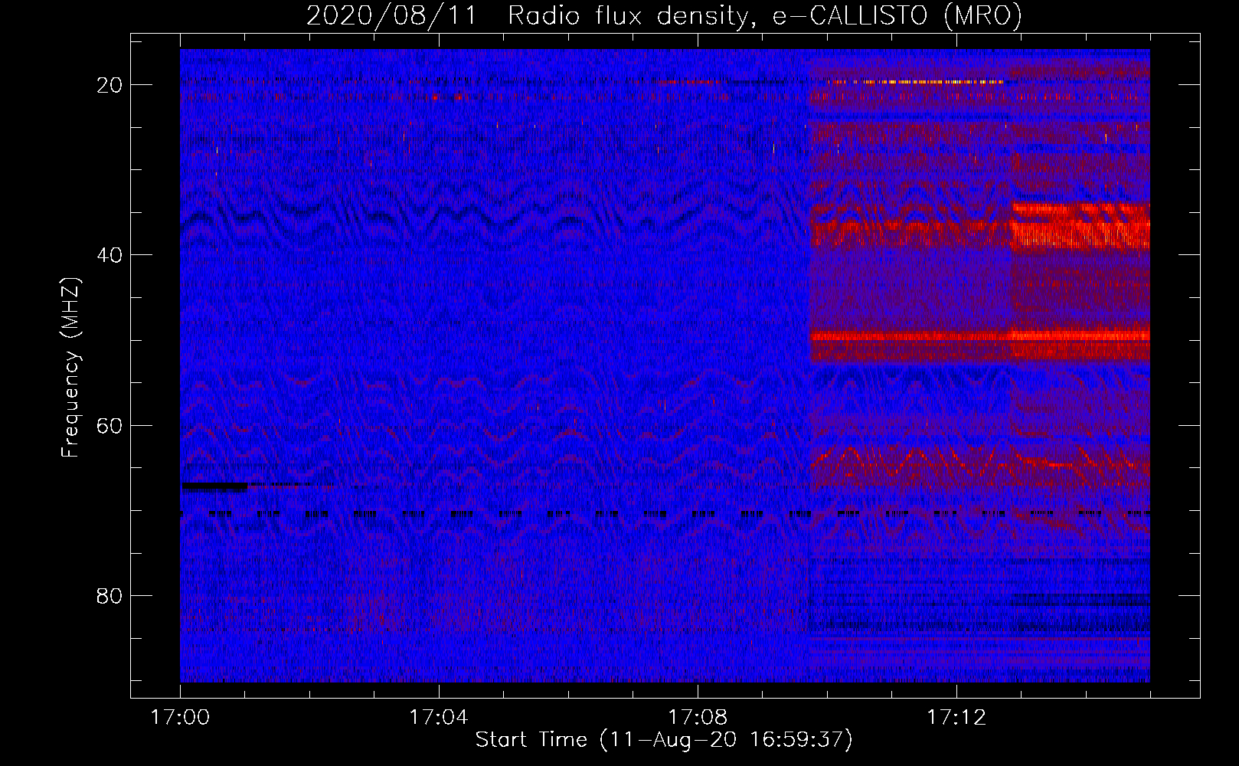Viewport: 1239px width, 766px height.
Task: Click the '20' frequency axis label
Action: 110,85
